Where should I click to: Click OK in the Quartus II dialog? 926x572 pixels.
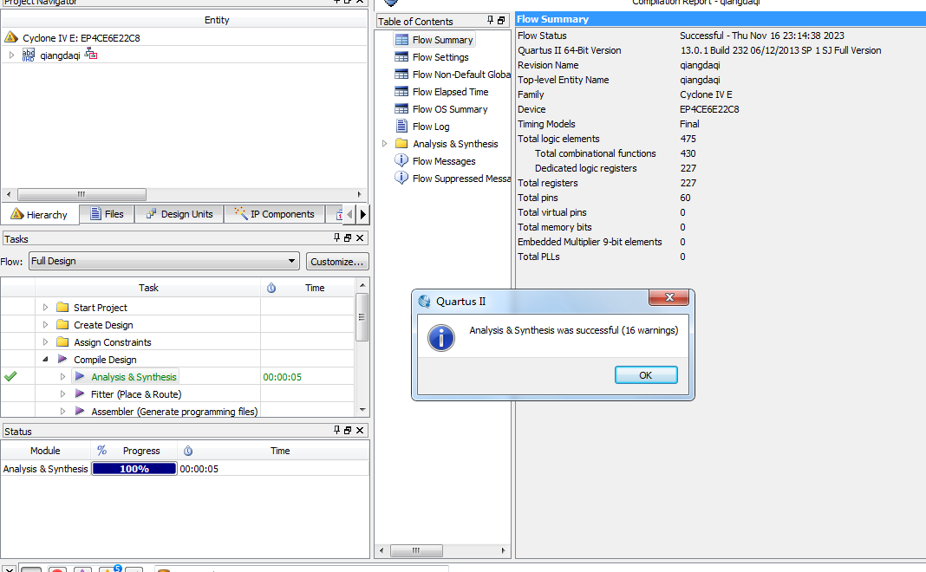click(x=645, y=375)
